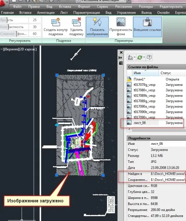Screen dimensions: 186x221
Task: Select the t017090a_vesp image reference
Action: click(156, 107)
